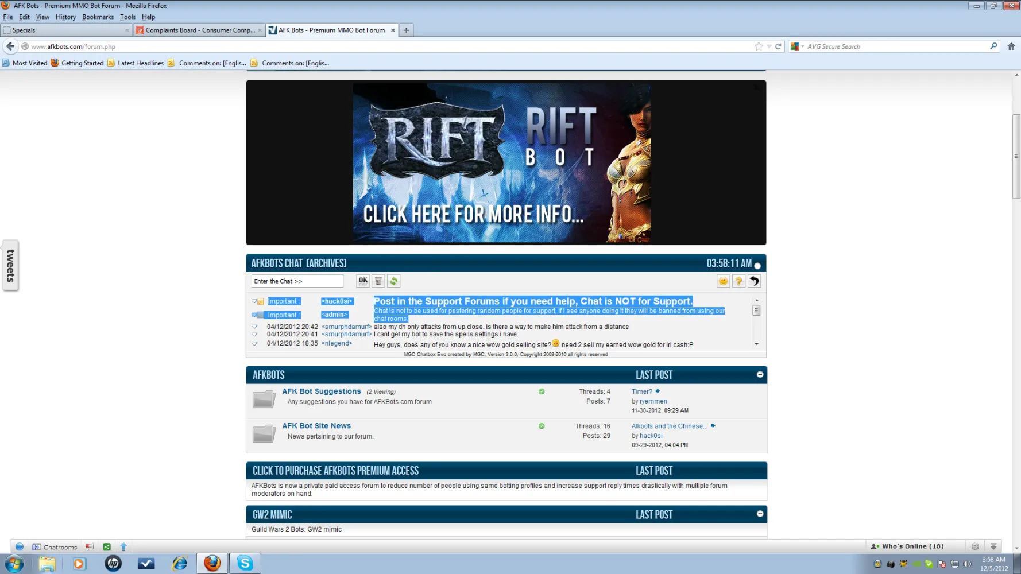Click smurphdamurf username in 20:42 message
This screenshot has width=1021, height=574.
point(346,327)
